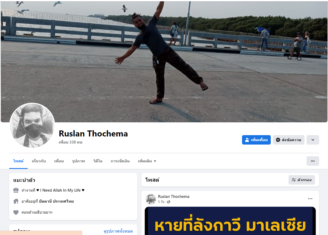Click the small avatar on the post
The image size is (328, 235).
pyautogui.click(x=151, y=199)
